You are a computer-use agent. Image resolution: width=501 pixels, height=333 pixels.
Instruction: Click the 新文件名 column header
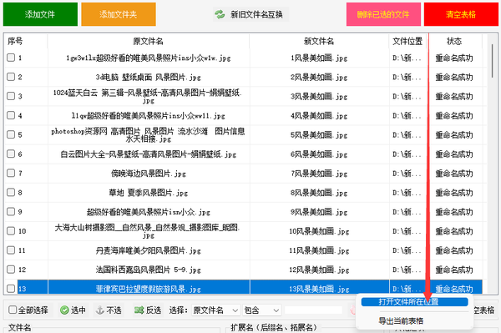(319, 41)
